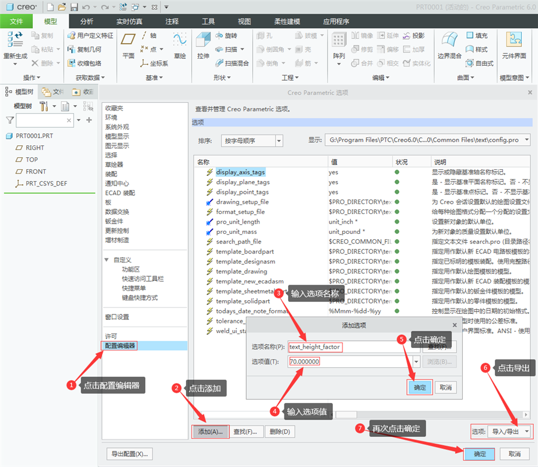Click the Freestyle (自由式) tool

479,63
